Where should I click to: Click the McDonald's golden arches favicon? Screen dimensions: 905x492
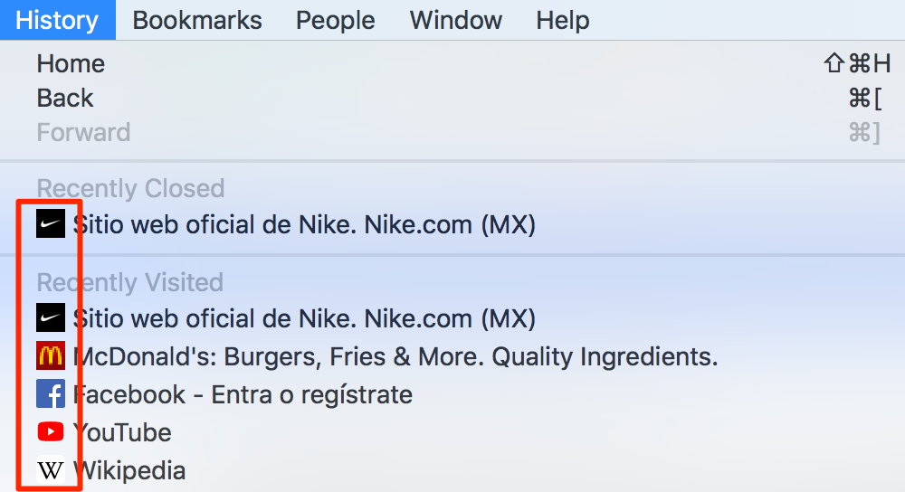point(51,356)
